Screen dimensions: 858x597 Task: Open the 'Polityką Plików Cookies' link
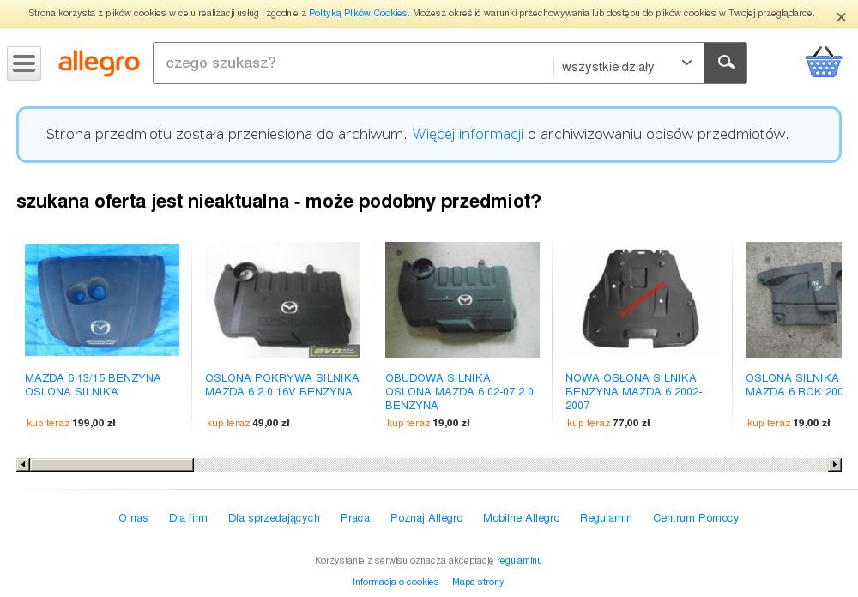pos(358,13)
